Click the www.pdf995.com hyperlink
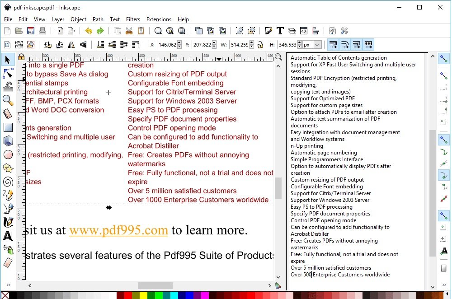The width and height of the screenshot is (452, 299). [x=118, y=230]
